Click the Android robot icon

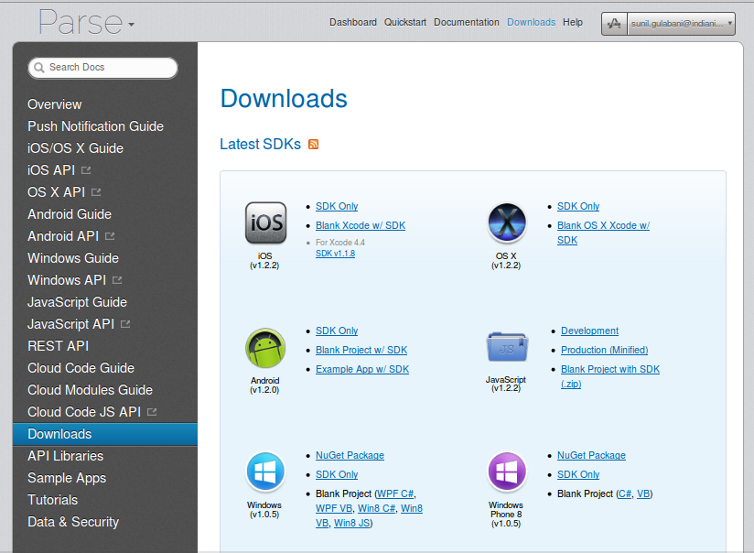click(265, 348)
